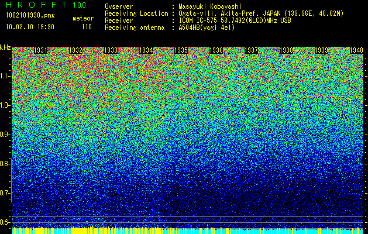Click the 0.9 frequency axis label
Screen dimensions: 368x234
point(5,135)
